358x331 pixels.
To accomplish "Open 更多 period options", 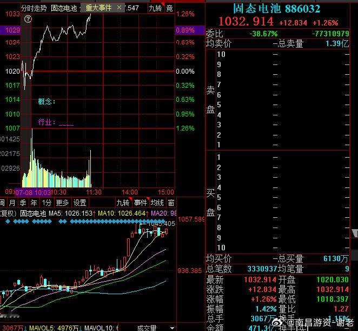I will coord(62,203).
